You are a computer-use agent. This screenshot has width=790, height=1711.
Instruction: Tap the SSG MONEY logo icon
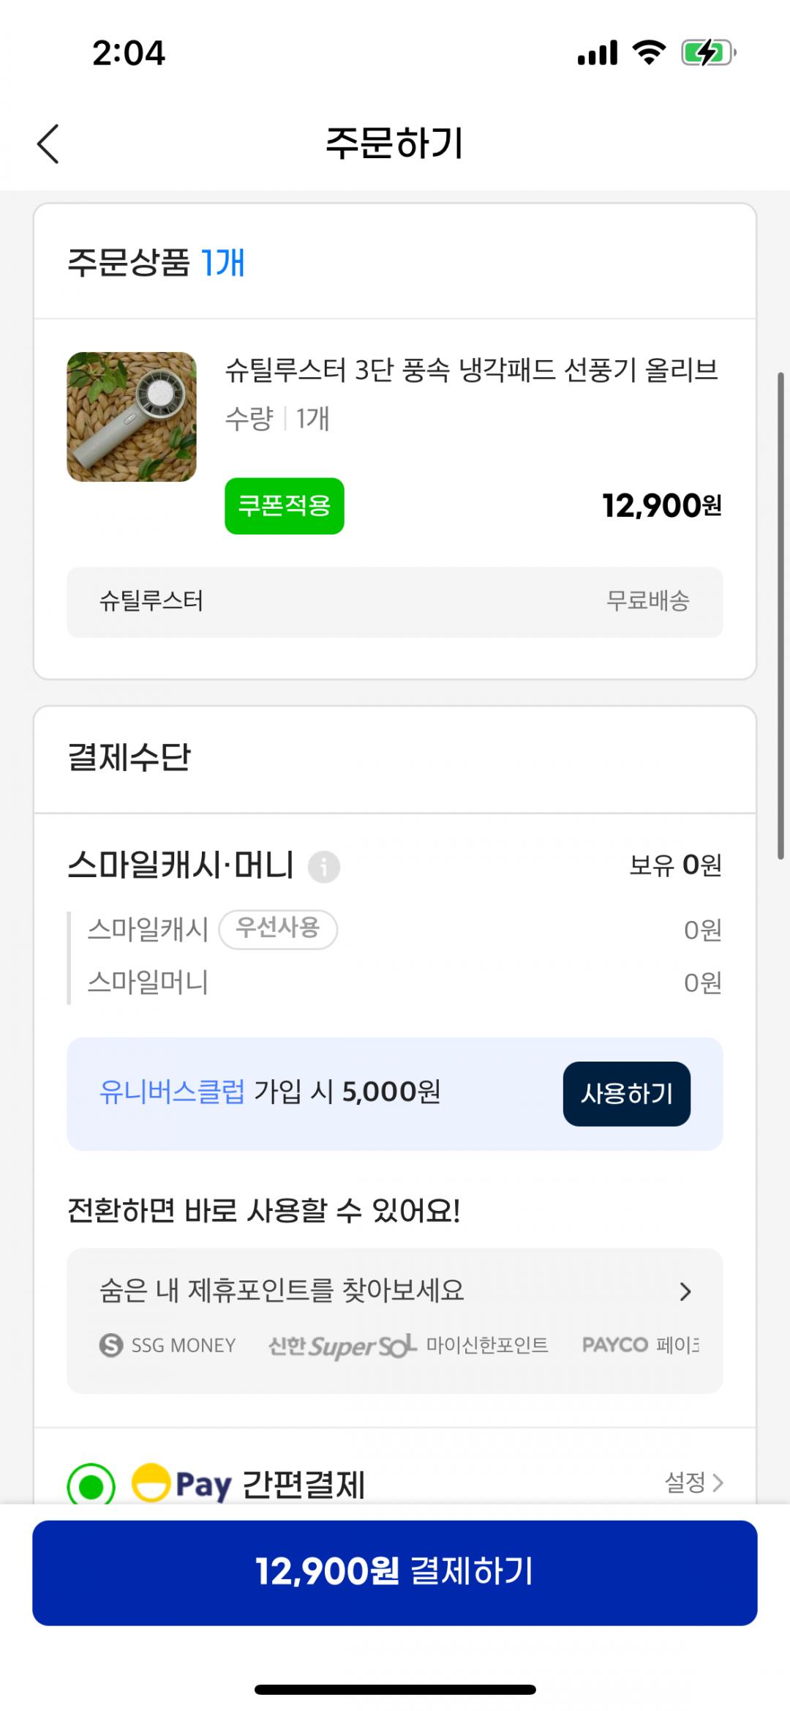[111, 1345]
